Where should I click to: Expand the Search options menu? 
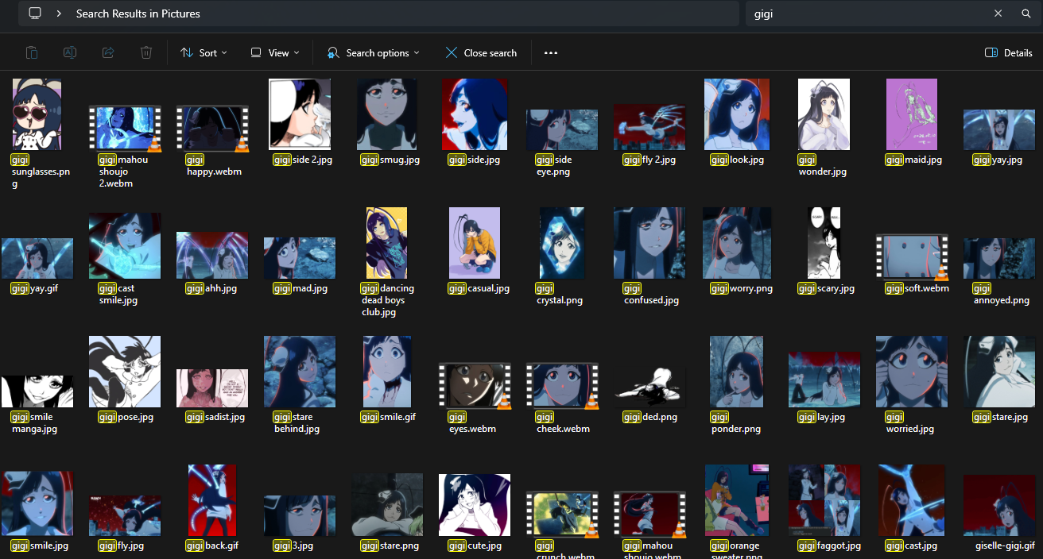point(374,52)
